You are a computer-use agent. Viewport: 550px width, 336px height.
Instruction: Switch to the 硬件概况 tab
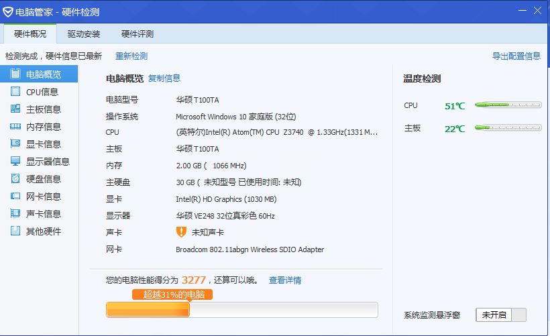(x=30, y=34)
